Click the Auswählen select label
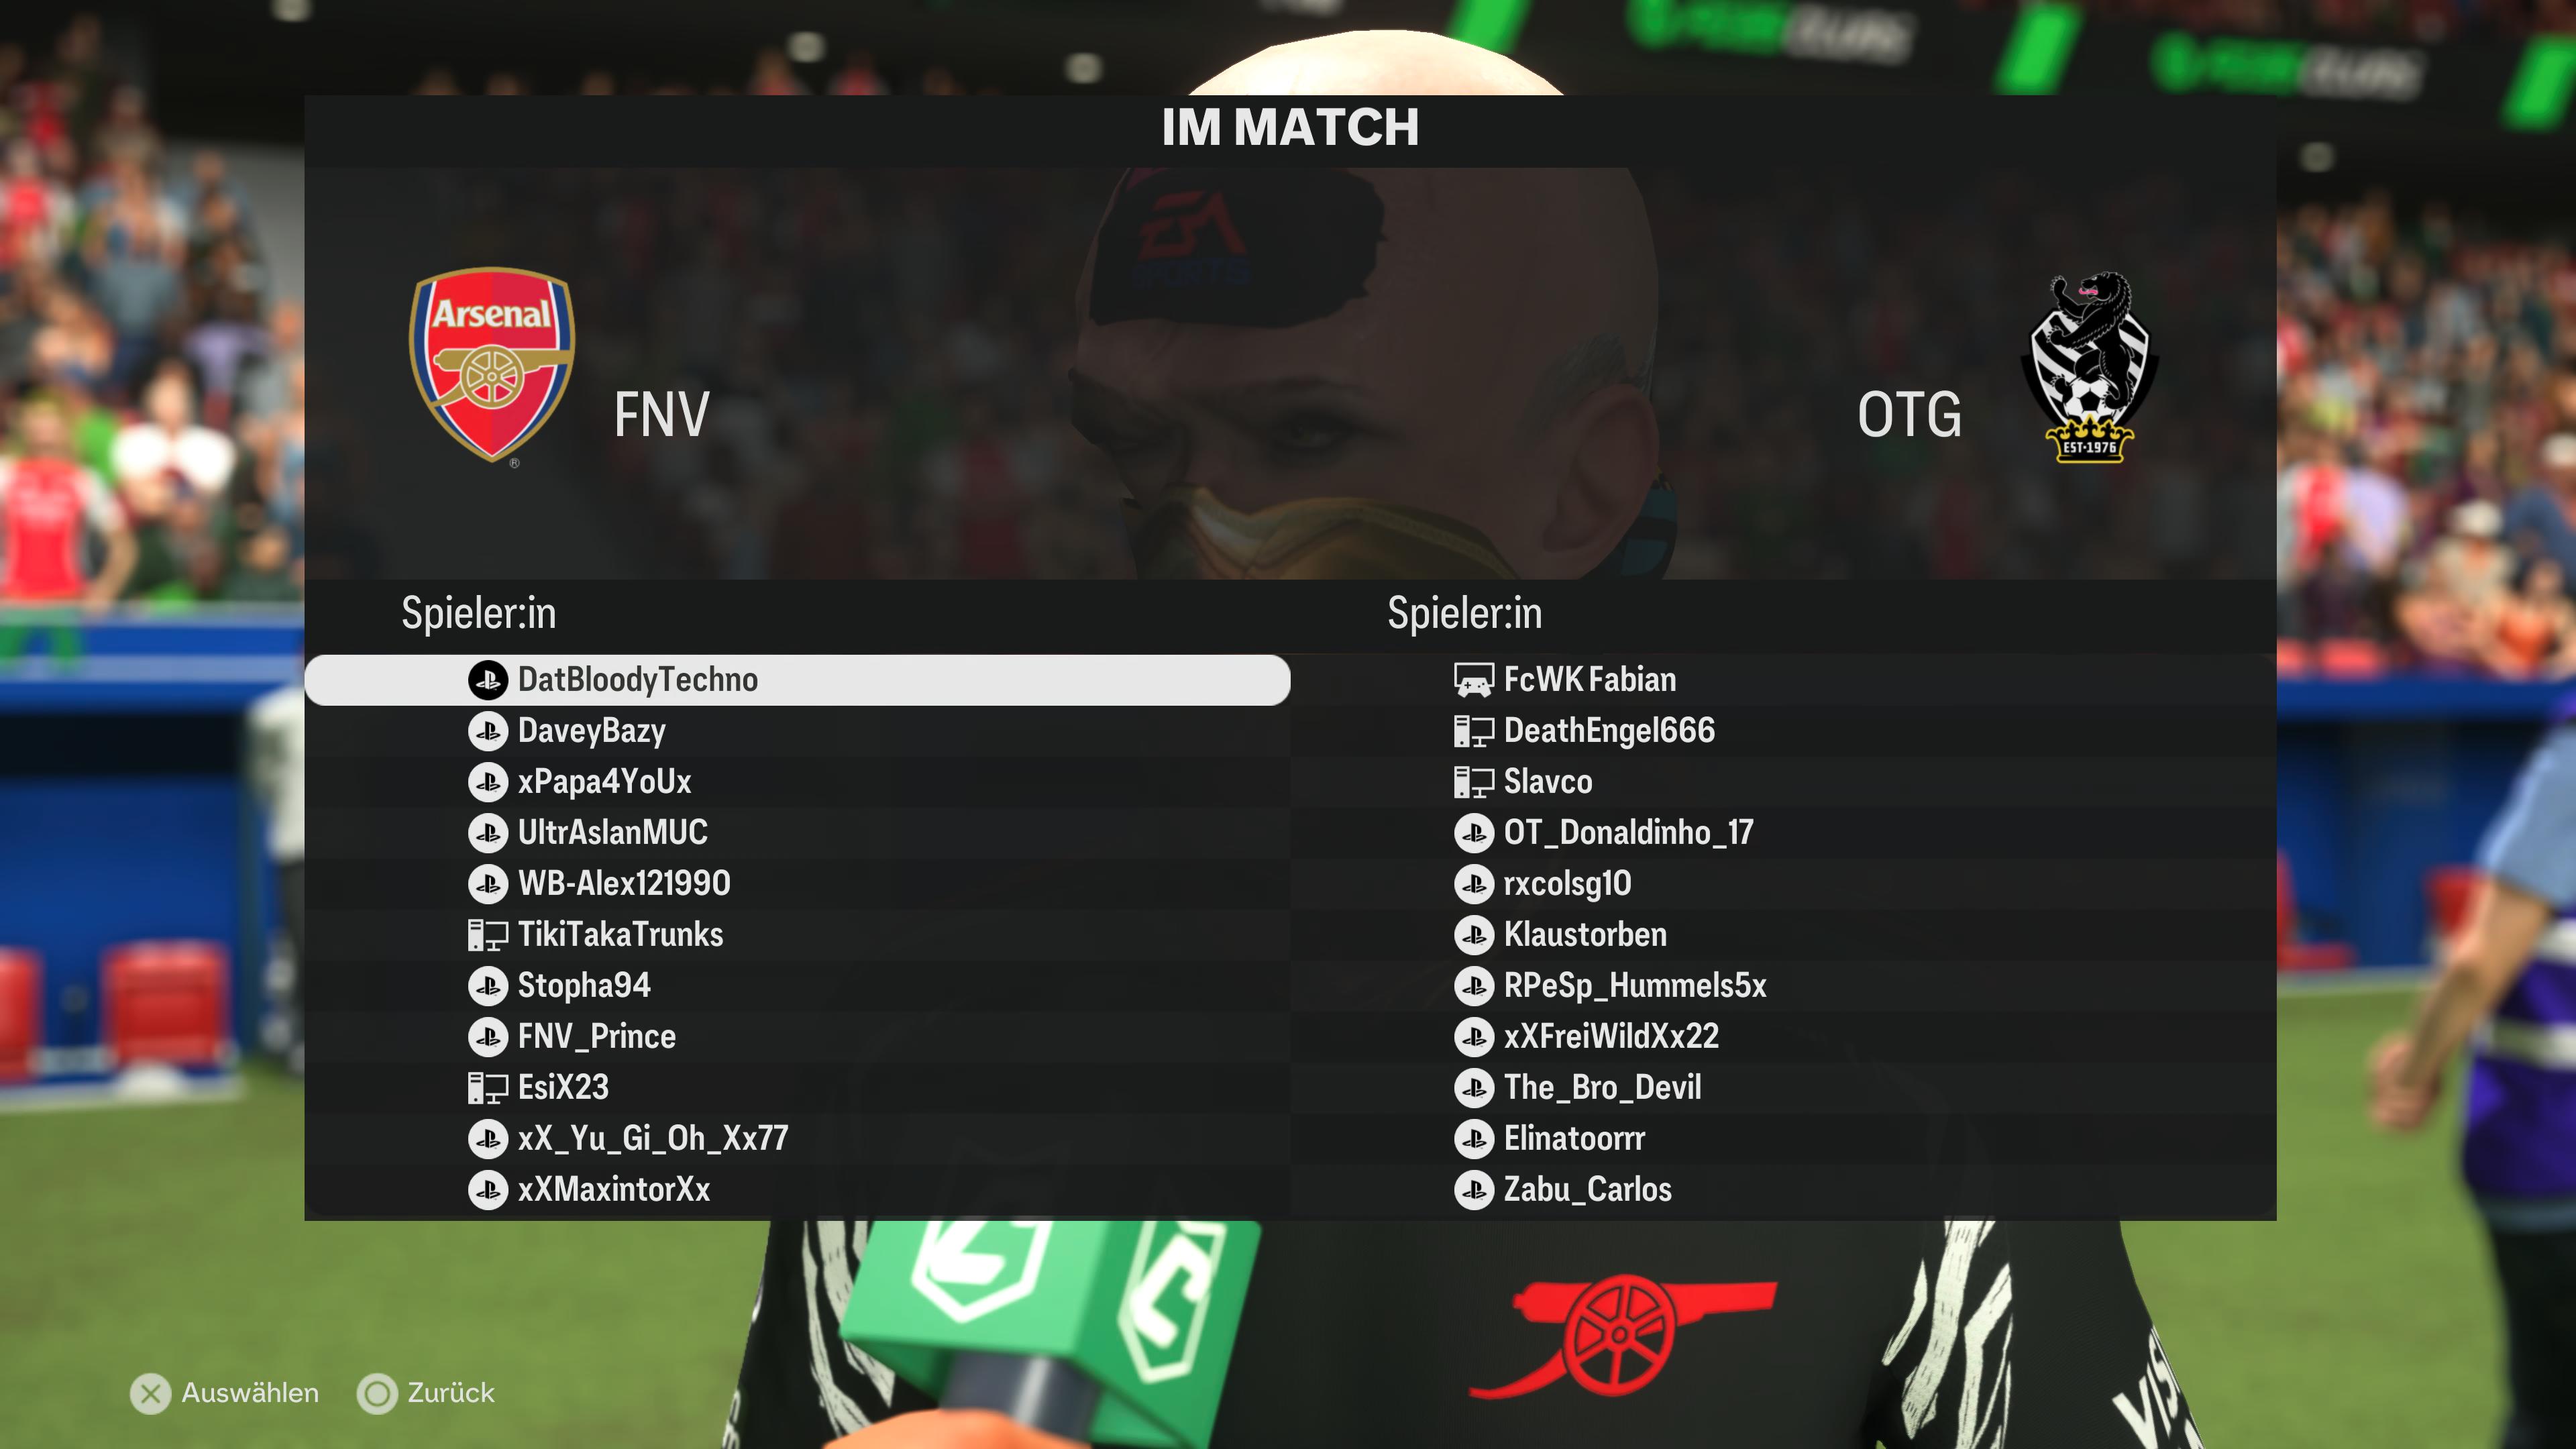 [250, 1393]
